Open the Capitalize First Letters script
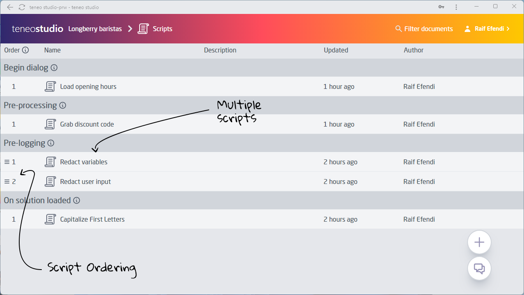The height and width of the screenshot is (295, 524). [92, 219]
